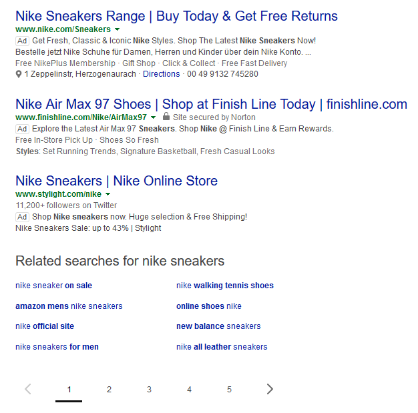This screenshot has width=418, height=413.
Task: Go to results page 4
Action: (x=189, y=389)
